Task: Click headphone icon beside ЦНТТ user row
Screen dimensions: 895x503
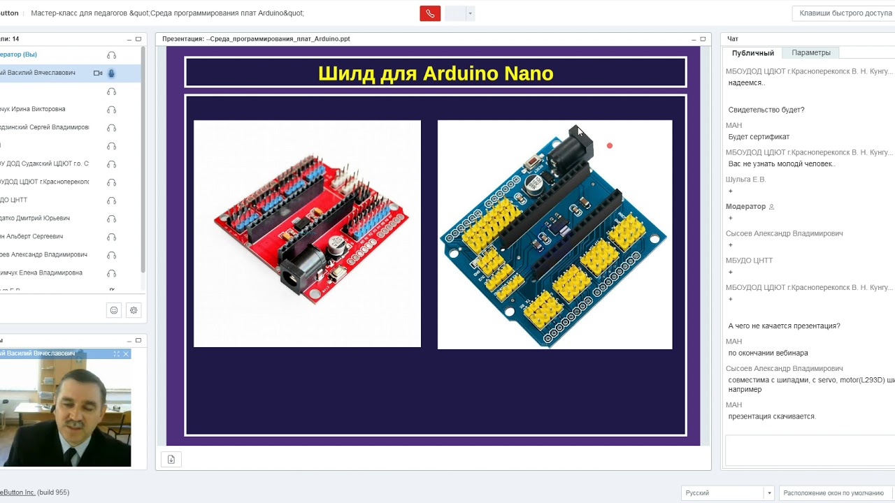Action: pyautogui.click(x=111, y=201)
